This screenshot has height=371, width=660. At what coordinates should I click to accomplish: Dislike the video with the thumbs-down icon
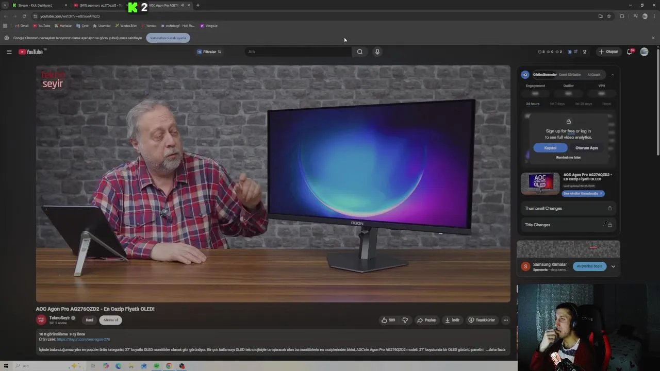click(405, 320)
